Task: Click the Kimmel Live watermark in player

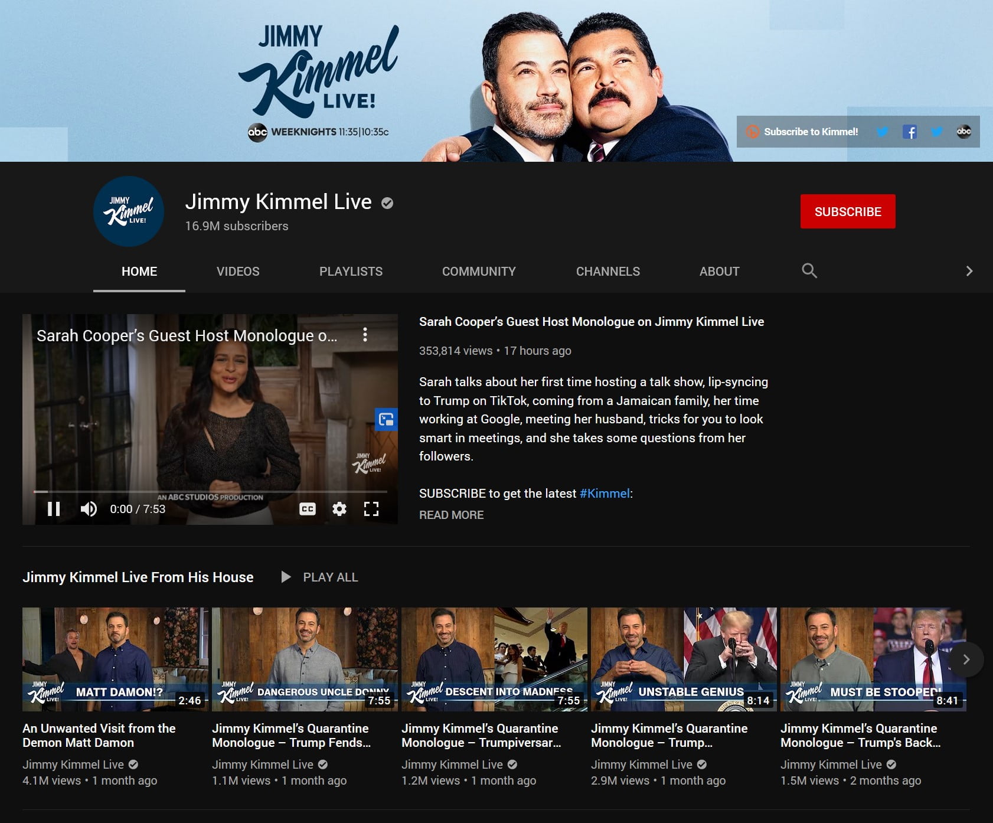Action: pos(369,463)
